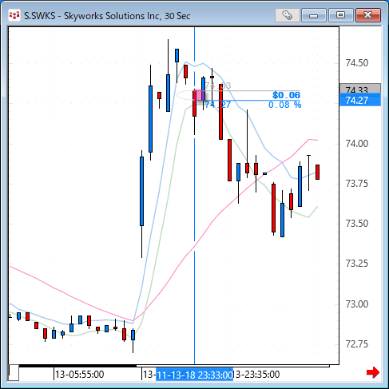
Task: Close the Skyworks chart window
Action: pyautogui.click(x=368, y=15)
